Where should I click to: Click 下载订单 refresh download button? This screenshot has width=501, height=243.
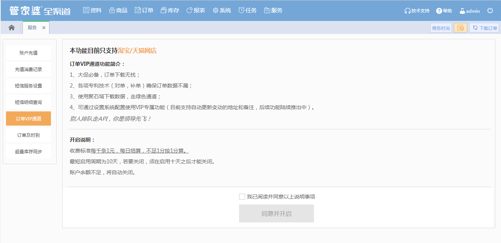click(484, 28)
